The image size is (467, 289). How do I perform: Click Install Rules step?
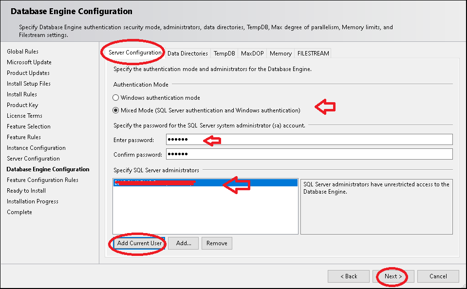[x=22, y=94]
